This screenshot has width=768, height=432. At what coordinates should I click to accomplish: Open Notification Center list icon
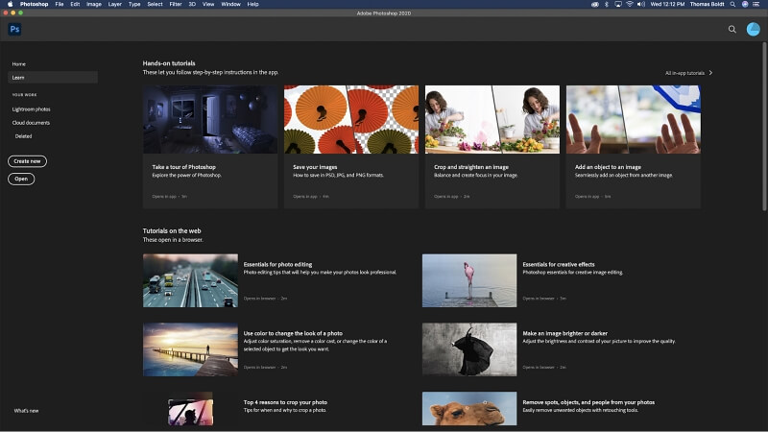[756, 4]
